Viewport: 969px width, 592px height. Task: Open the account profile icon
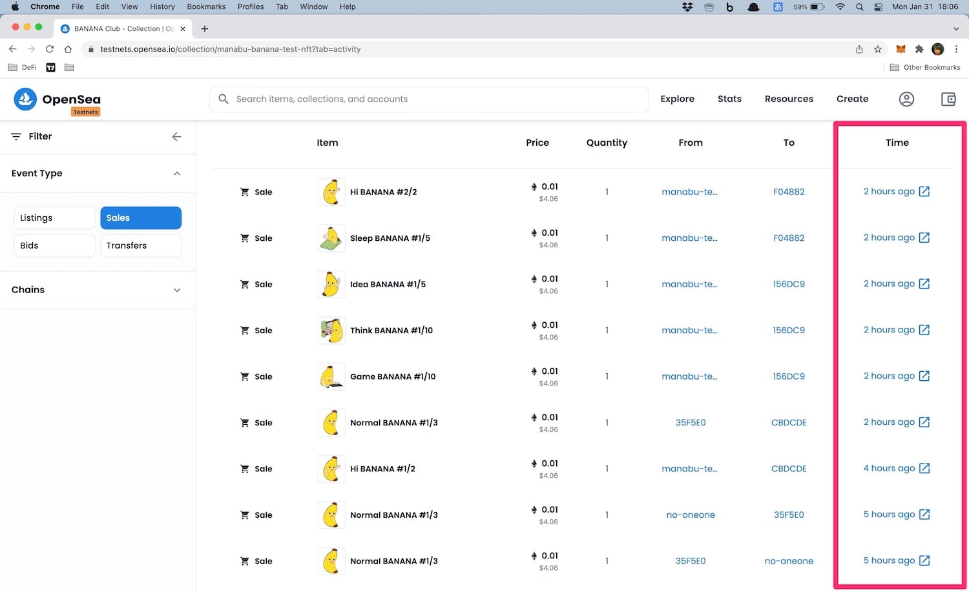coord(906,99)
